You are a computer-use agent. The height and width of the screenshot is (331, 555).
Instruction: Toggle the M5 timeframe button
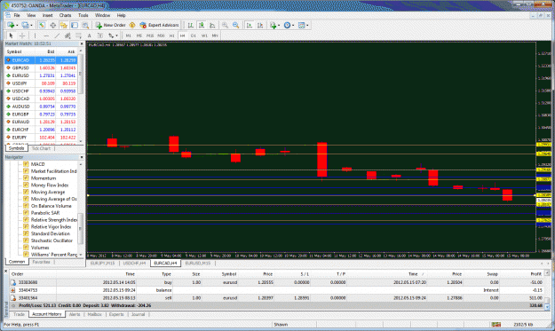[x=139, y=35]
